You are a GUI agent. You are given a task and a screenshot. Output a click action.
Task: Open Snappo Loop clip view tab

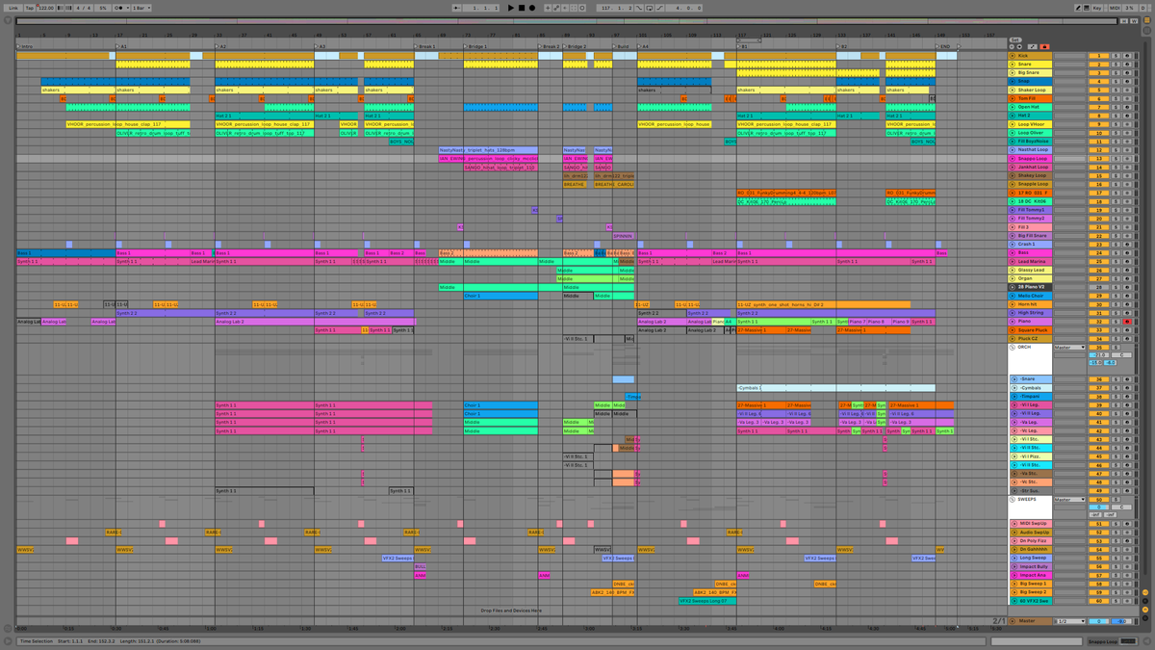pos(1113,641)
